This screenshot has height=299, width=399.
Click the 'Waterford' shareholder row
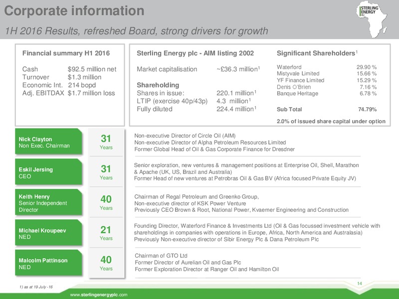pos(327,67)
